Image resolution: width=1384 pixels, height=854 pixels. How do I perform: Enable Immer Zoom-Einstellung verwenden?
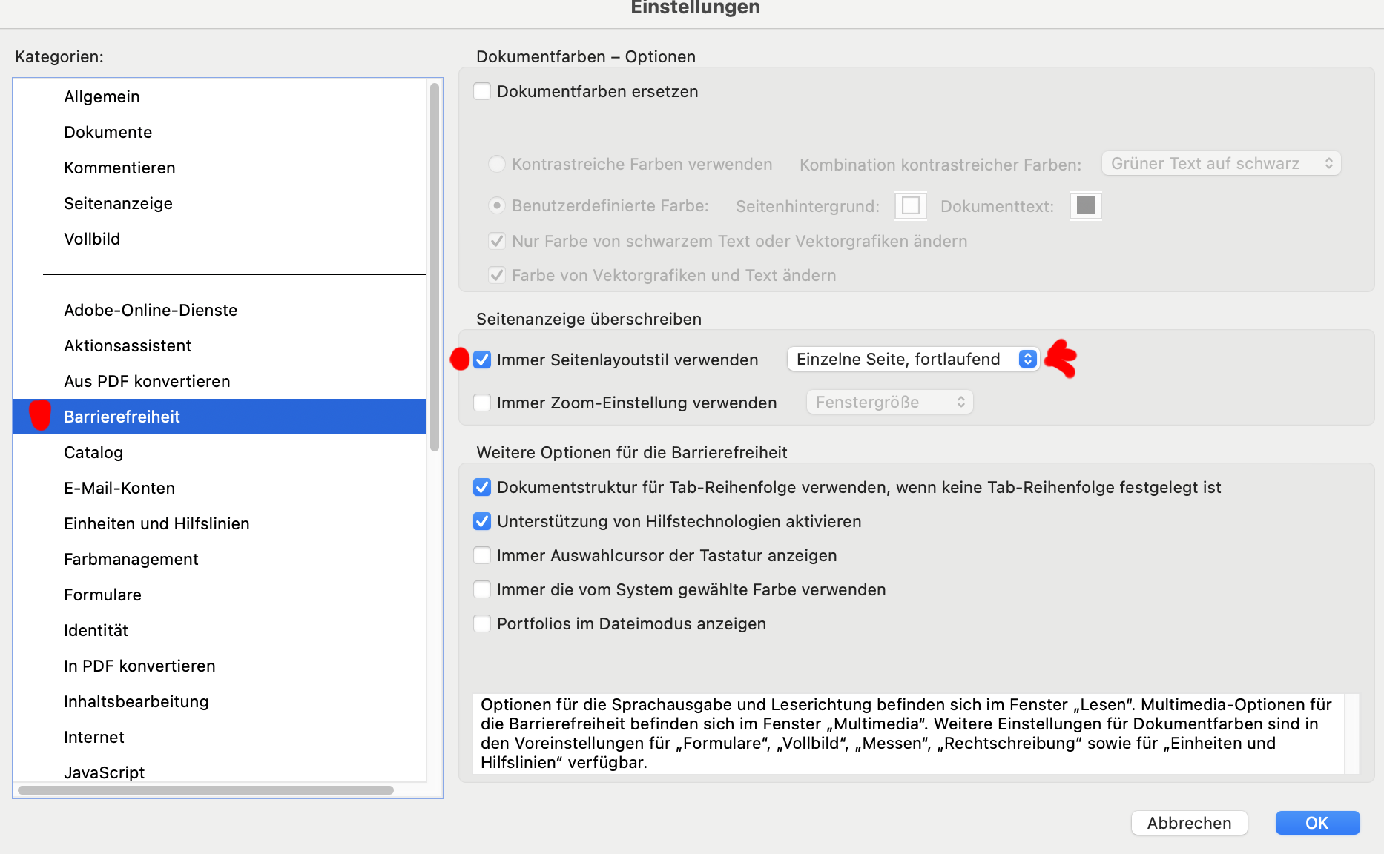tap(482, 403)
